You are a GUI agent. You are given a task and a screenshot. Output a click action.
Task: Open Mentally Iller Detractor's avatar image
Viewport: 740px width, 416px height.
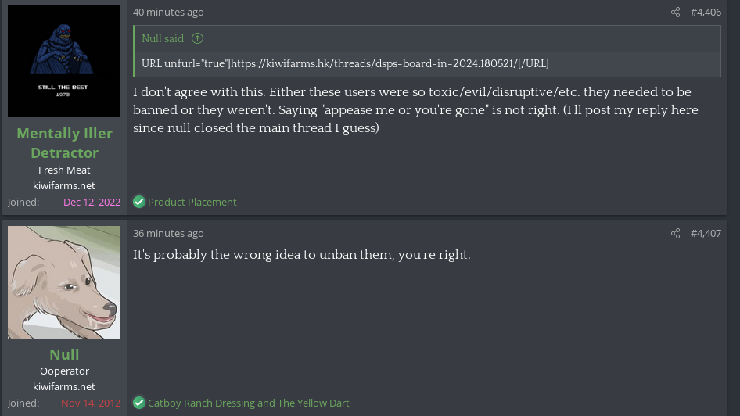(64, 61)
